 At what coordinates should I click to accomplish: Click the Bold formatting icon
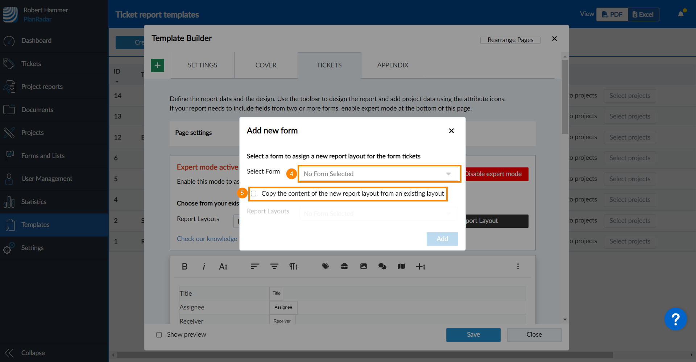185,267
